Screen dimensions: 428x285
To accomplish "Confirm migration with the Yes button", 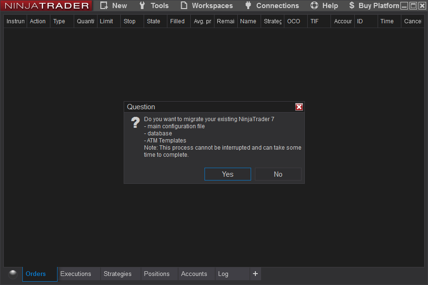I will coord(227,174).
